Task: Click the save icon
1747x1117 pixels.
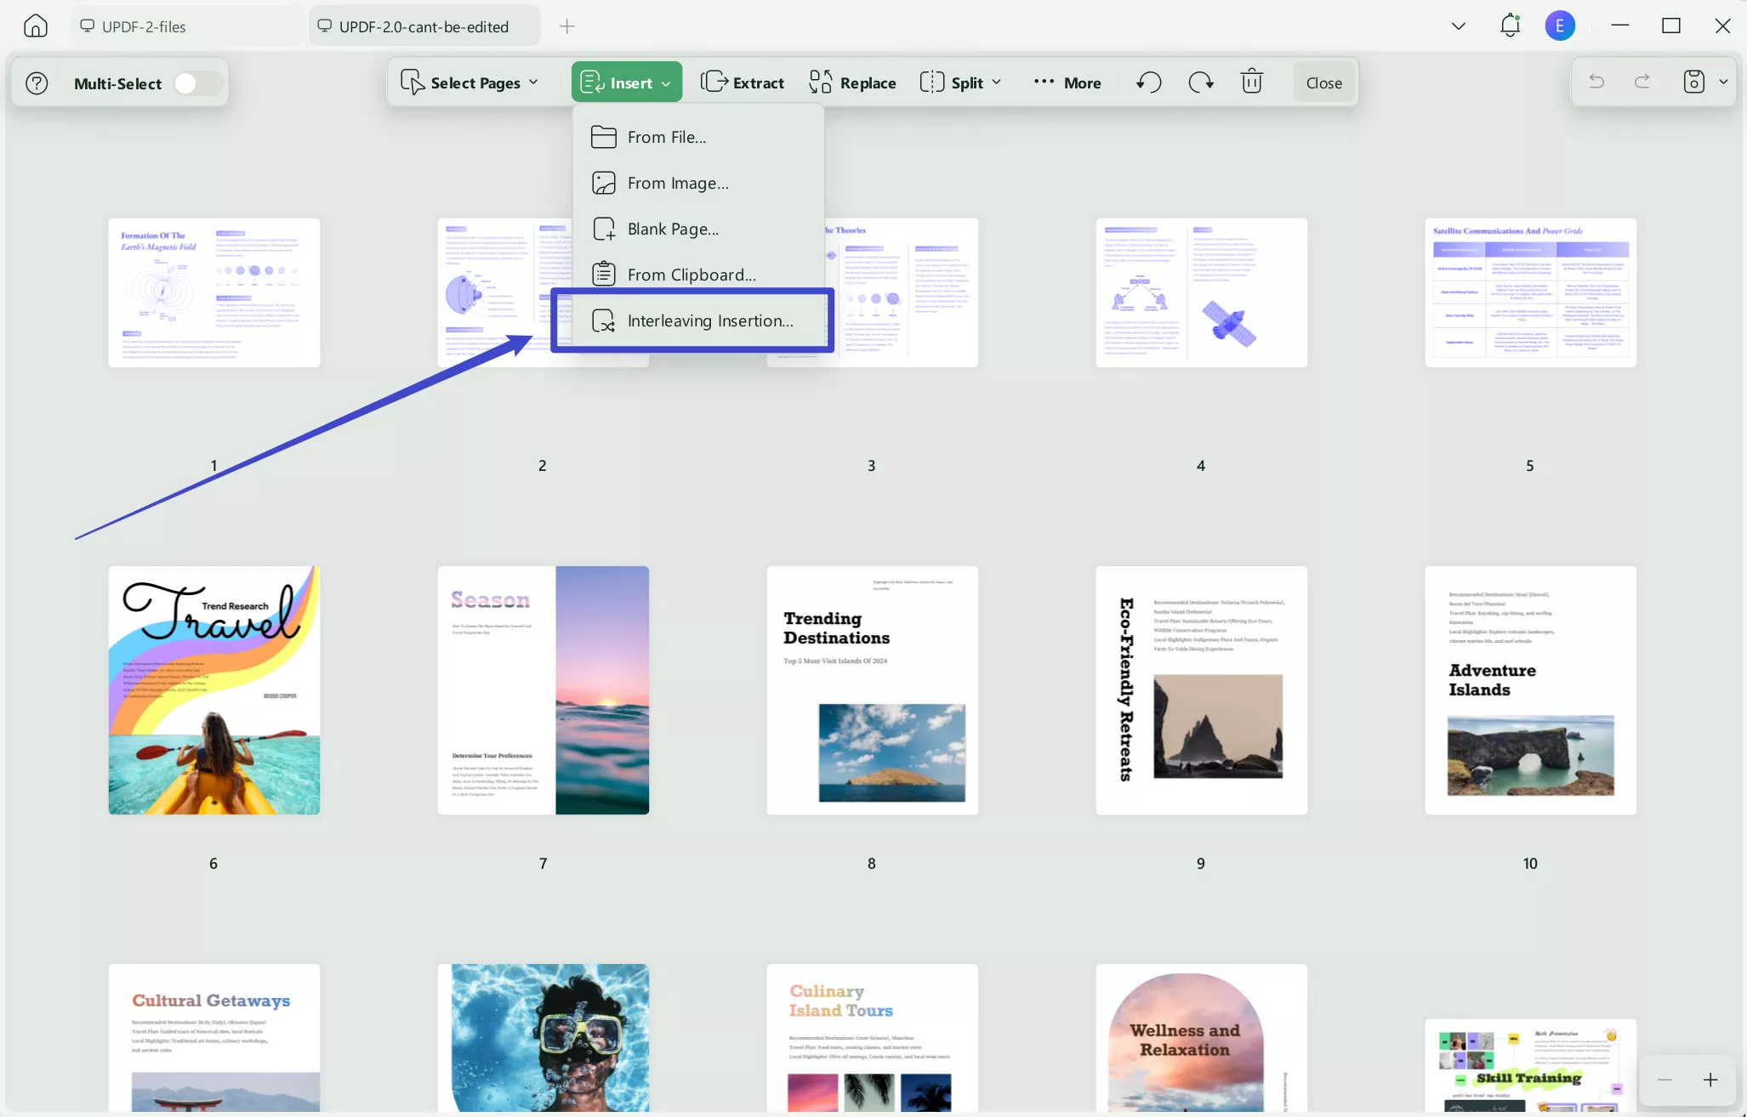Action: click(x=1693, y=82)
